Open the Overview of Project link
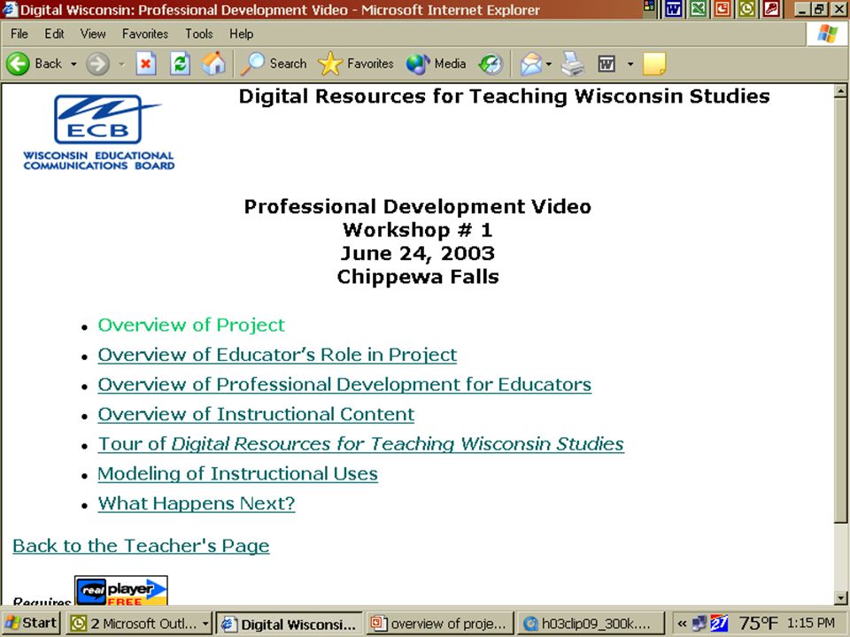Screen dimensions: 850x637 tap(191, 325)
